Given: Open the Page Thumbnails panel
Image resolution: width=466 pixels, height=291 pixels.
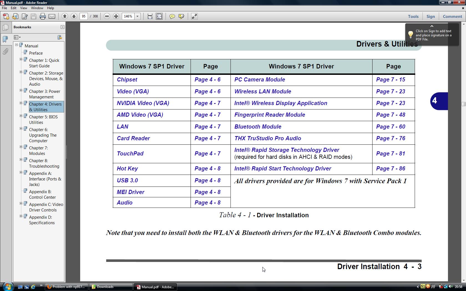Looking at the screenshot, I should [x=5, y=27].
